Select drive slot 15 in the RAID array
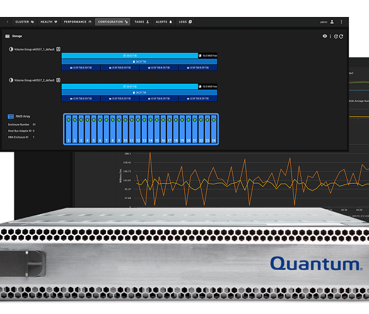 (157, 129)
